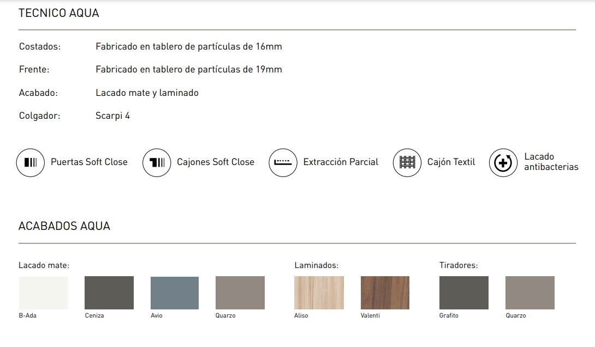Click the Acabado label
This screenshot has height=347, width=595.
38,93
